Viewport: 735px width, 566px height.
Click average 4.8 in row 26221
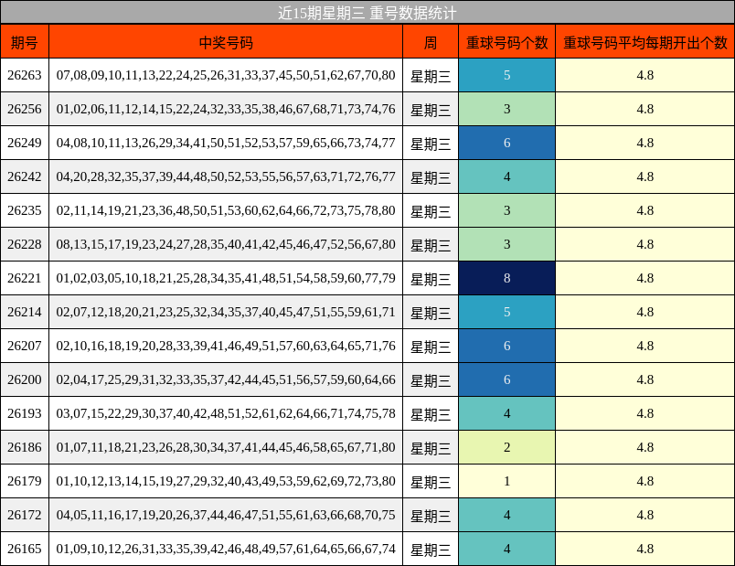[x=645, y=278]
